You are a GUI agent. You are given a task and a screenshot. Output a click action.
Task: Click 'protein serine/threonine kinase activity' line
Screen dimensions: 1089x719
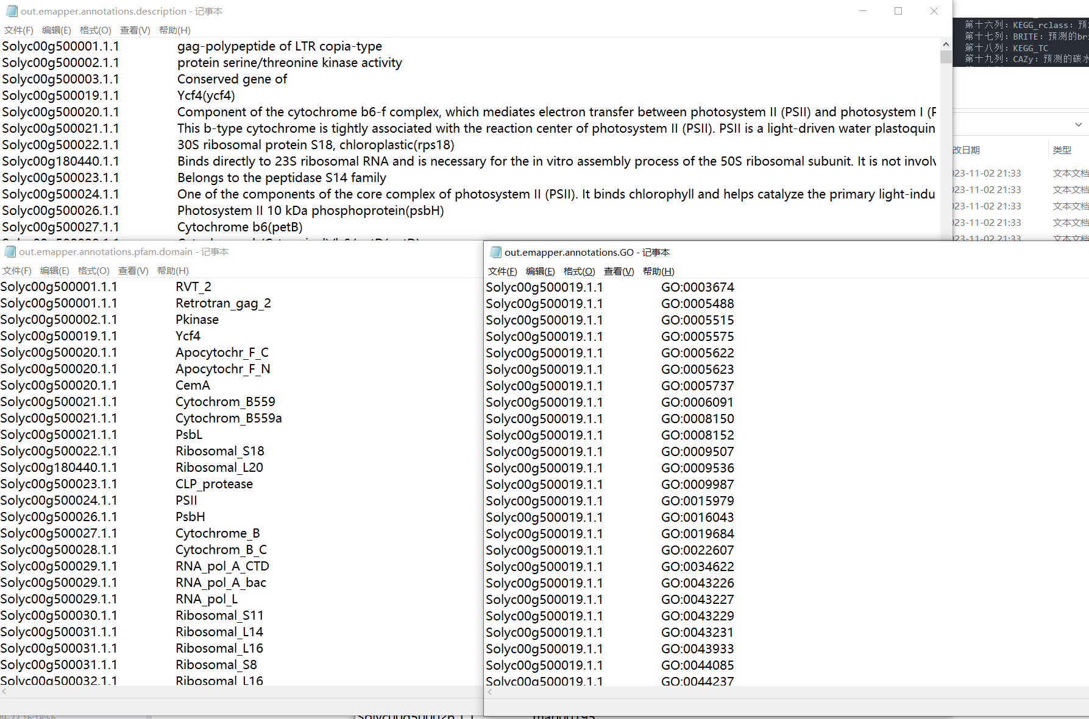coord(289,63)
